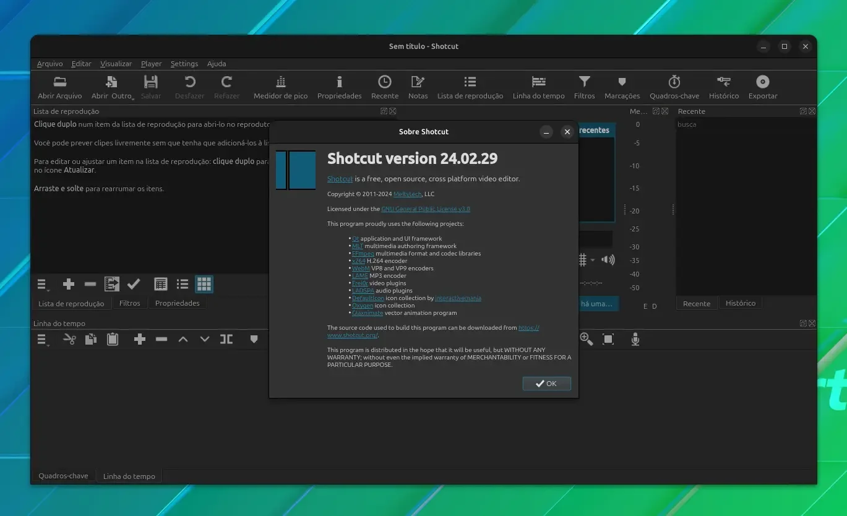This screenshot has width=847, height=516.
Task: Open the Visualizar menu
Action: click(116, 64)
